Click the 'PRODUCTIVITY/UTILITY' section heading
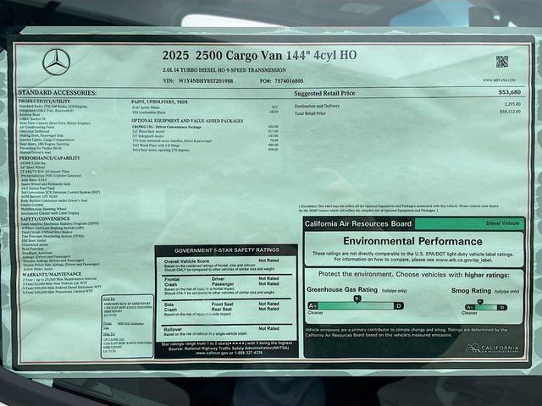This screenshot has height=406, width=542. [44, 101]
